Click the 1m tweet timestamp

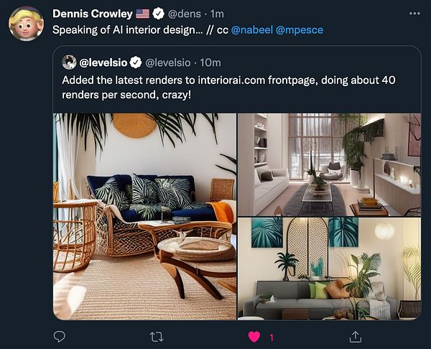click(x=217, y=14)
